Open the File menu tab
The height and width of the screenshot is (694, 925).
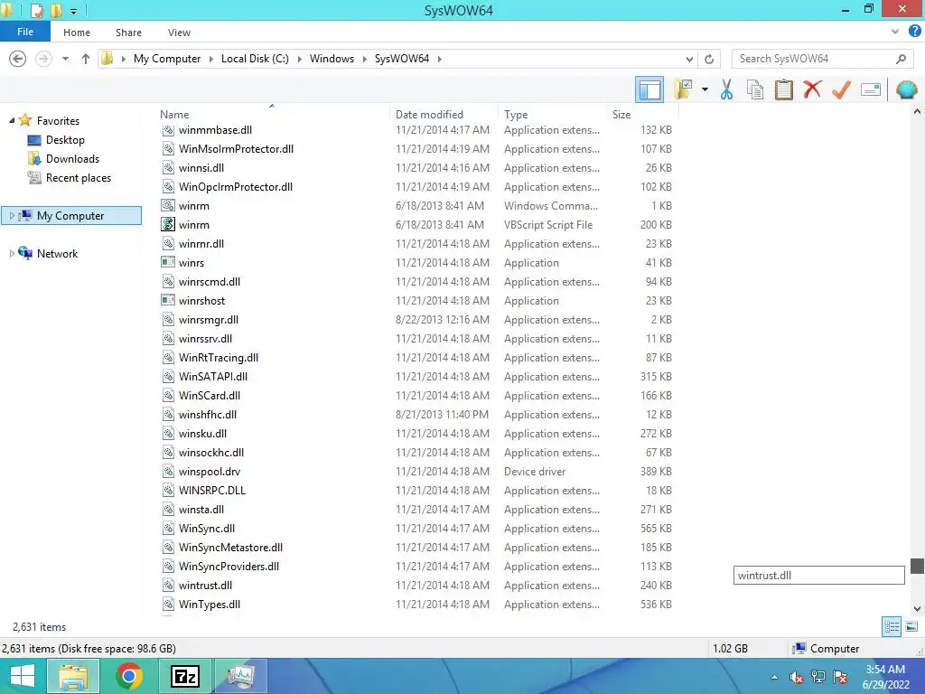25,32
